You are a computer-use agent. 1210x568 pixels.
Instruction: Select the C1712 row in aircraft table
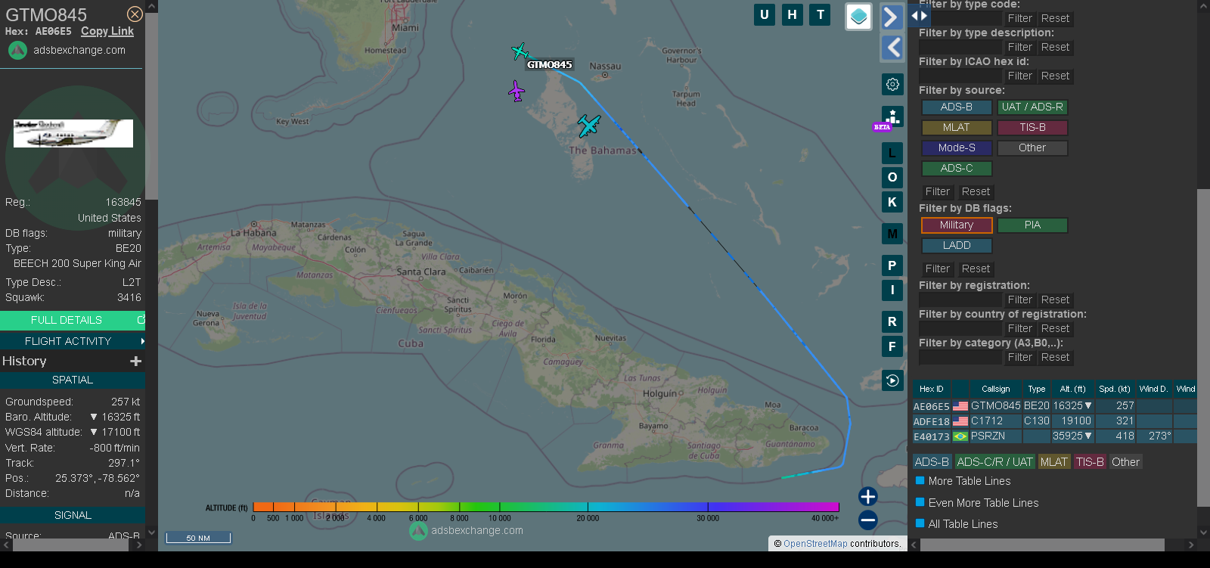click(x=1054, y=421)
